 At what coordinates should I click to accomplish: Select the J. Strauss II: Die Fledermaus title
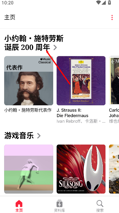coord(73,113)
